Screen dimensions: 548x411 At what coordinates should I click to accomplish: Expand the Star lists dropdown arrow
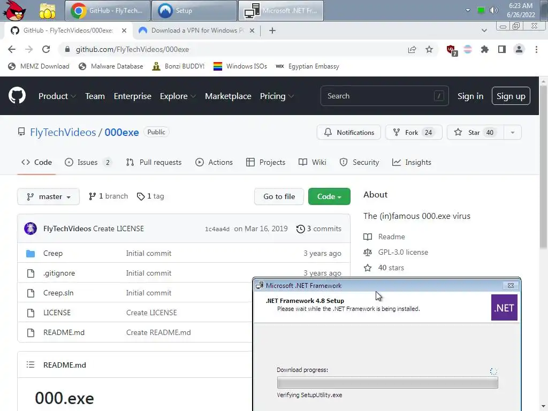513,133
